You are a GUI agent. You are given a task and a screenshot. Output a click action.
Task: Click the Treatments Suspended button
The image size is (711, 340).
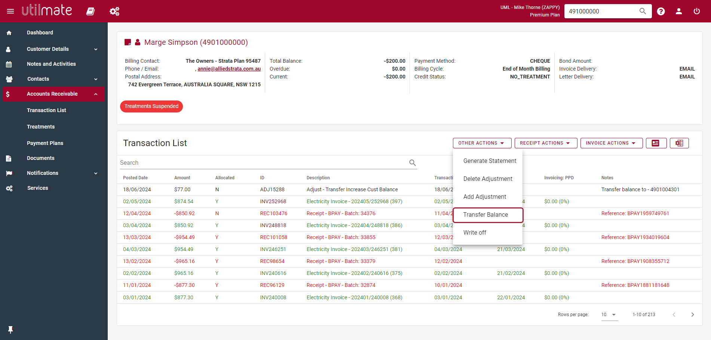pos(151,106)
